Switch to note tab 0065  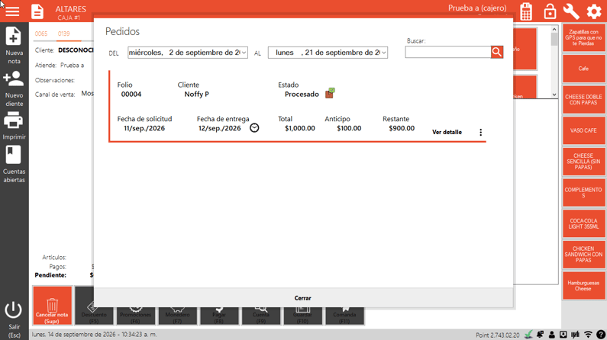coord(41,34)
